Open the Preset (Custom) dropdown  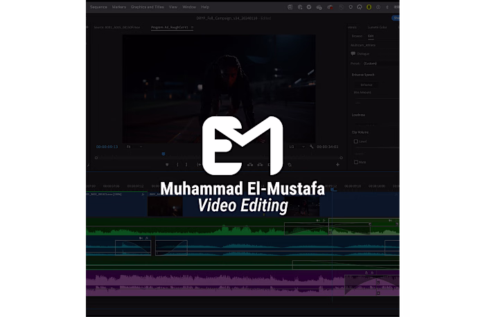coord(380,64)
